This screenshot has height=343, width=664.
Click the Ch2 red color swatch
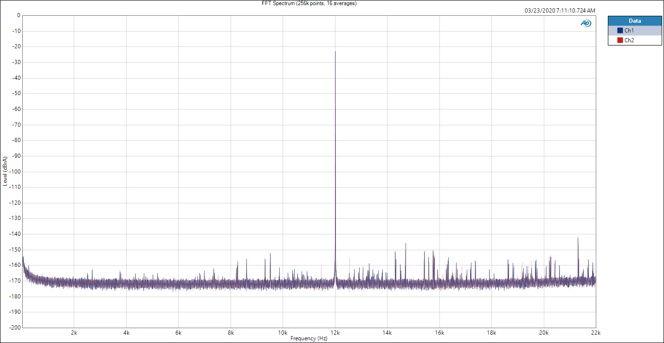click(x=620, y=40)
